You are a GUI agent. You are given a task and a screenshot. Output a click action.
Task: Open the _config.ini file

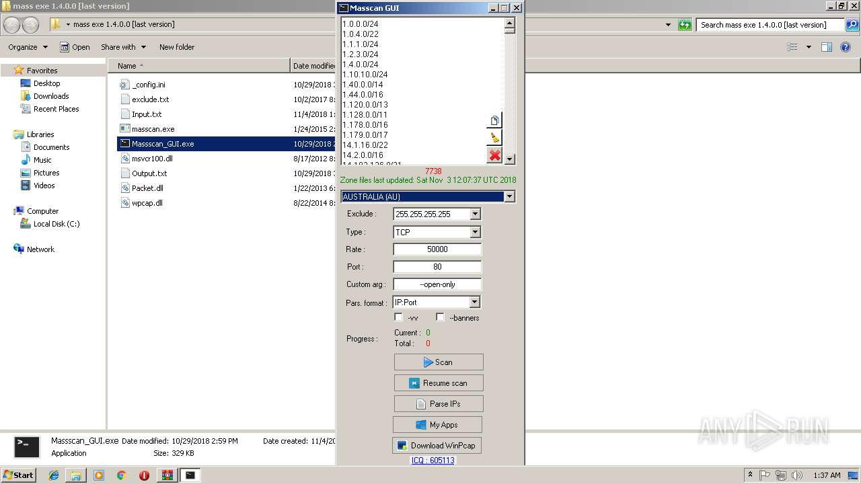[x=148, y=85]
